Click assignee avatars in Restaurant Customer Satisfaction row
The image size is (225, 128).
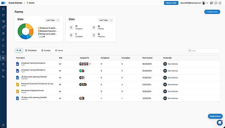coord(83,85)
